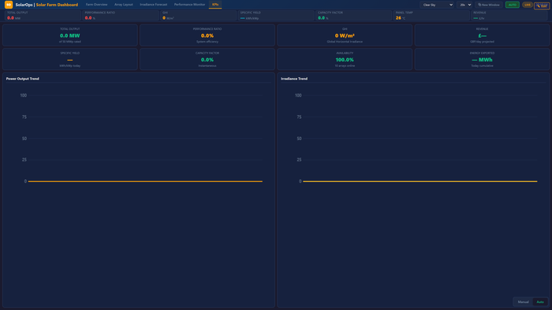Click Total Output tile in the top status strip
The height and width of the screenshot is (310, 552).
[x=43, y=16]
